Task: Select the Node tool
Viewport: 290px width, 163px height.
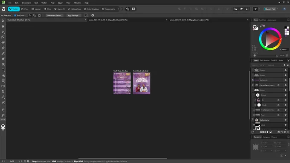Action: coord(3,32)
